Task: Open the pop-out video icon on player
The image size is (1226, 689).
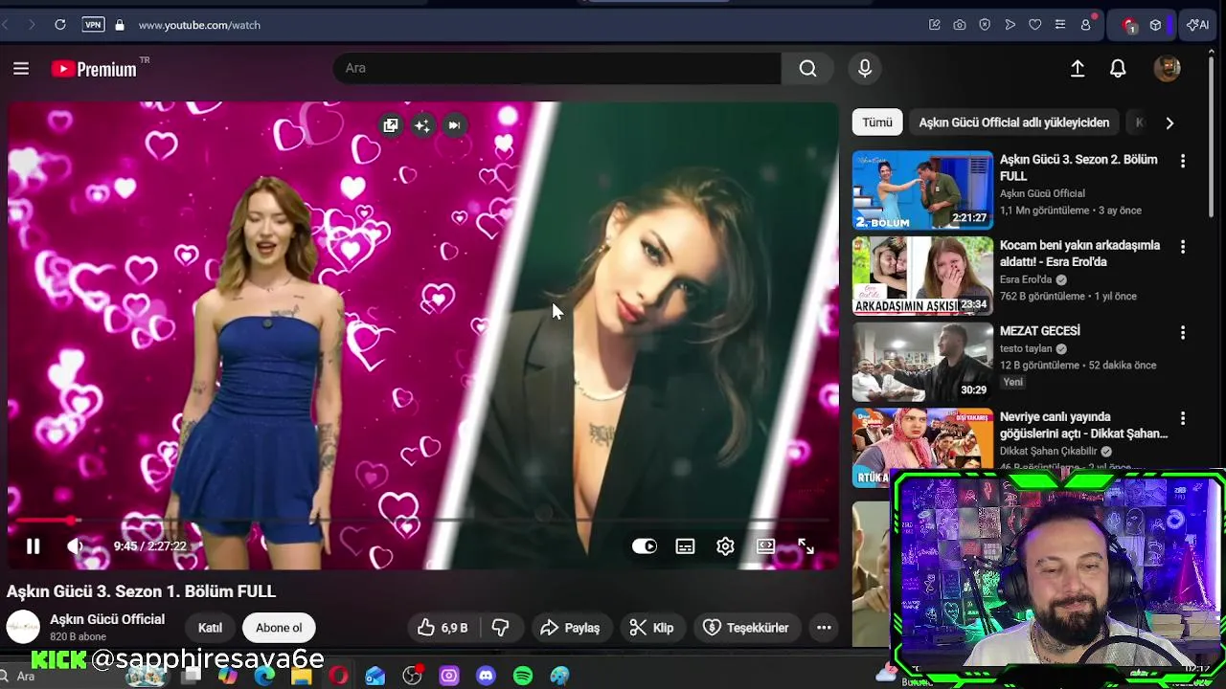Action: pos(391,125)
